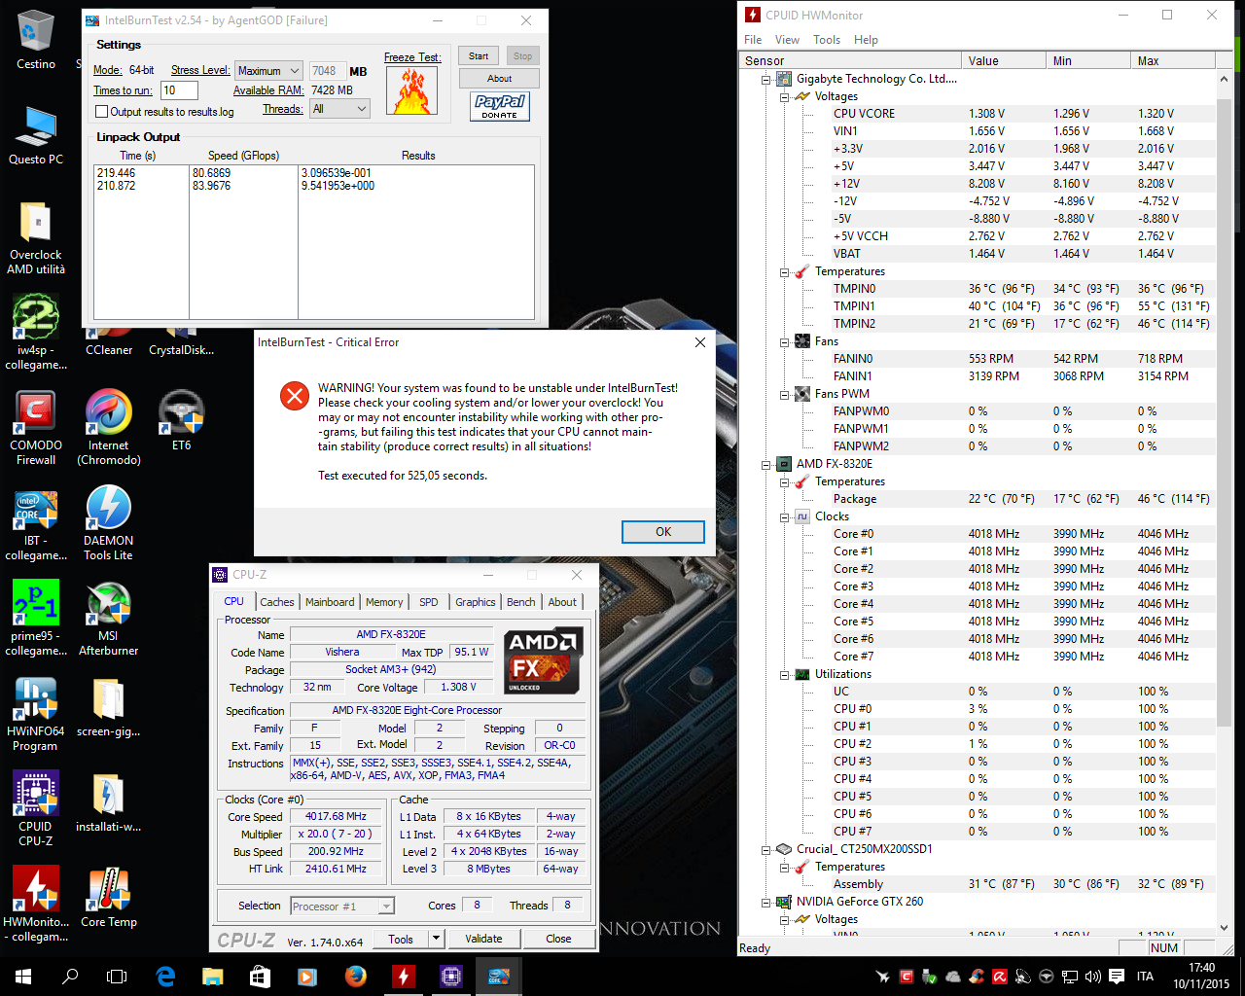
Task: Switch to the Caches tab in CPU-Z
Action: (x=276, y=602)
